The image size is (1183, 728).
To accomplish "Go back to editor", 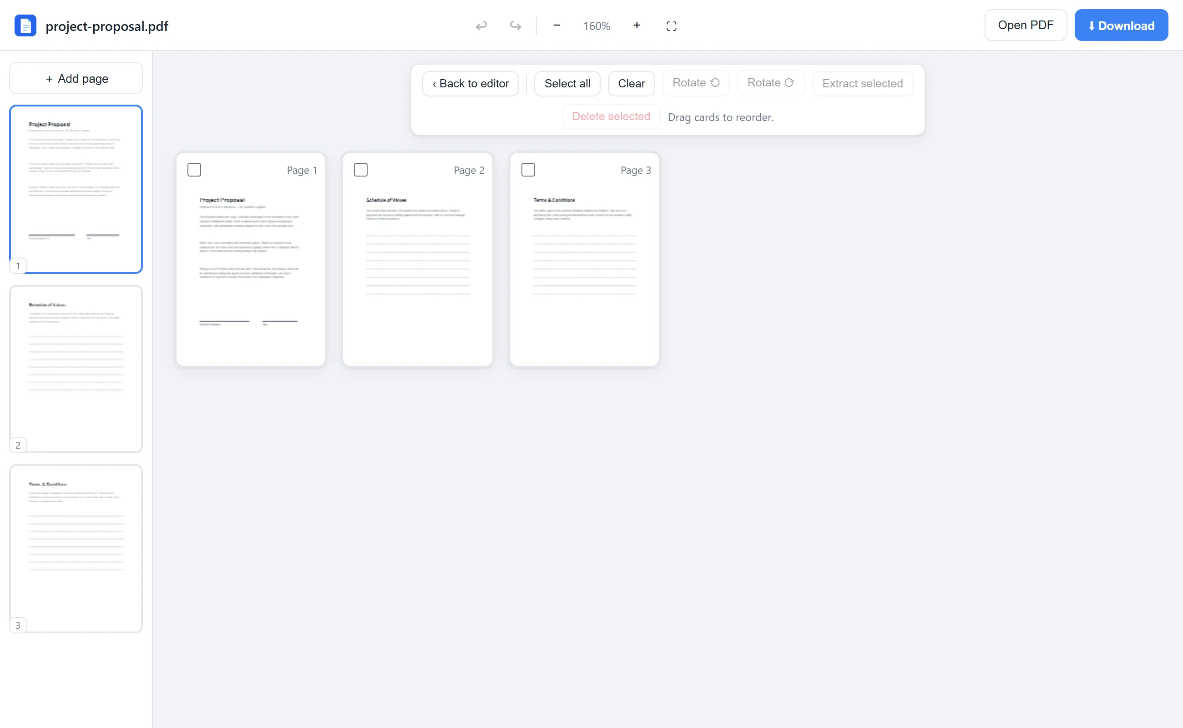I will 470,84.
